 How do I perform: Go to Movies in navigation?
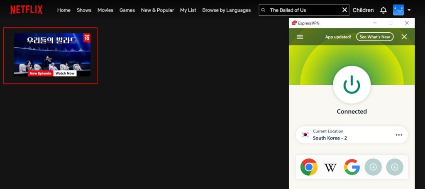105,10
